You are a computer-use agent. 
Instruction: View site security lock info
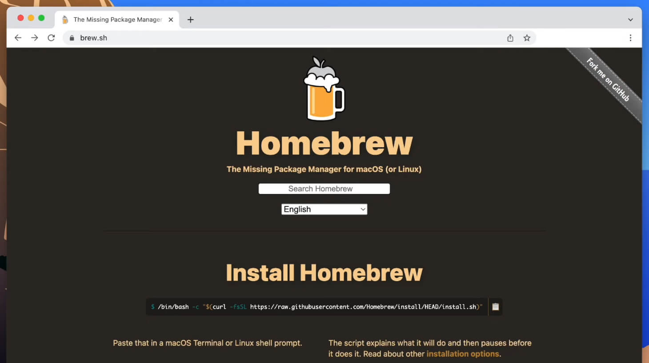pos(72,38)
